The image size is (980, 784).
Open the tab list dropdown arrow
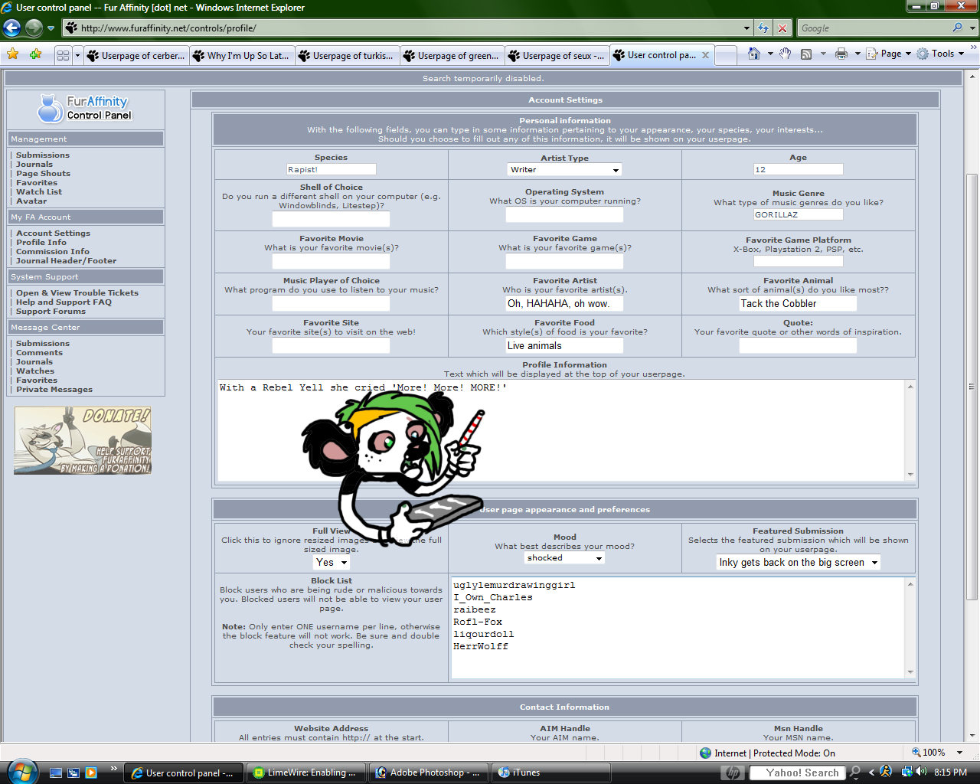point(77,55)
